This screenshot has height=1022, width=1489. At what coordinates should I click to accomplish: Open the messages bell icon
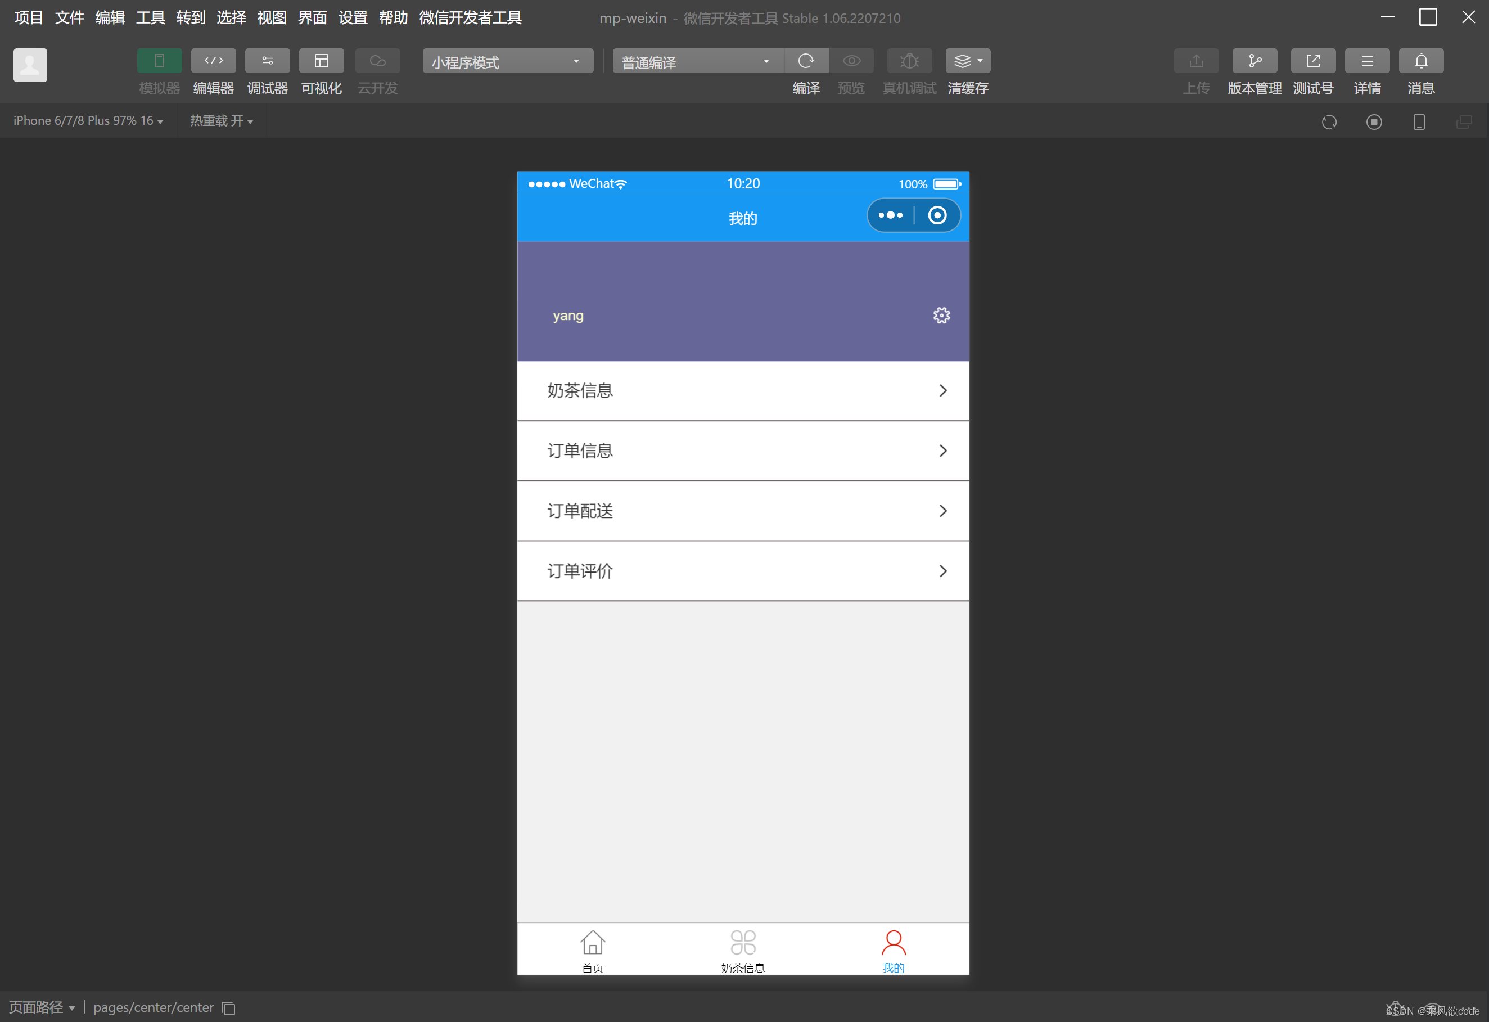point(1420,61)
